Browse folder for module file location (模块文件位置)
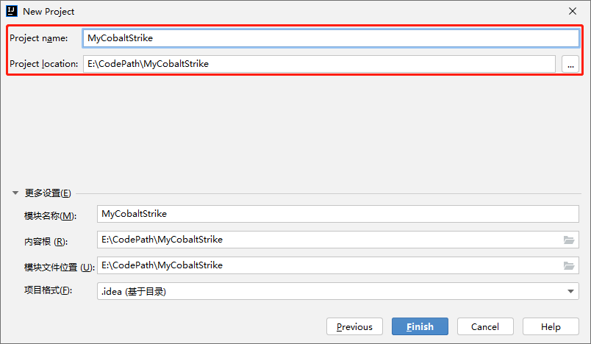This screenshot has height=344, width=591. click(569, 265)
